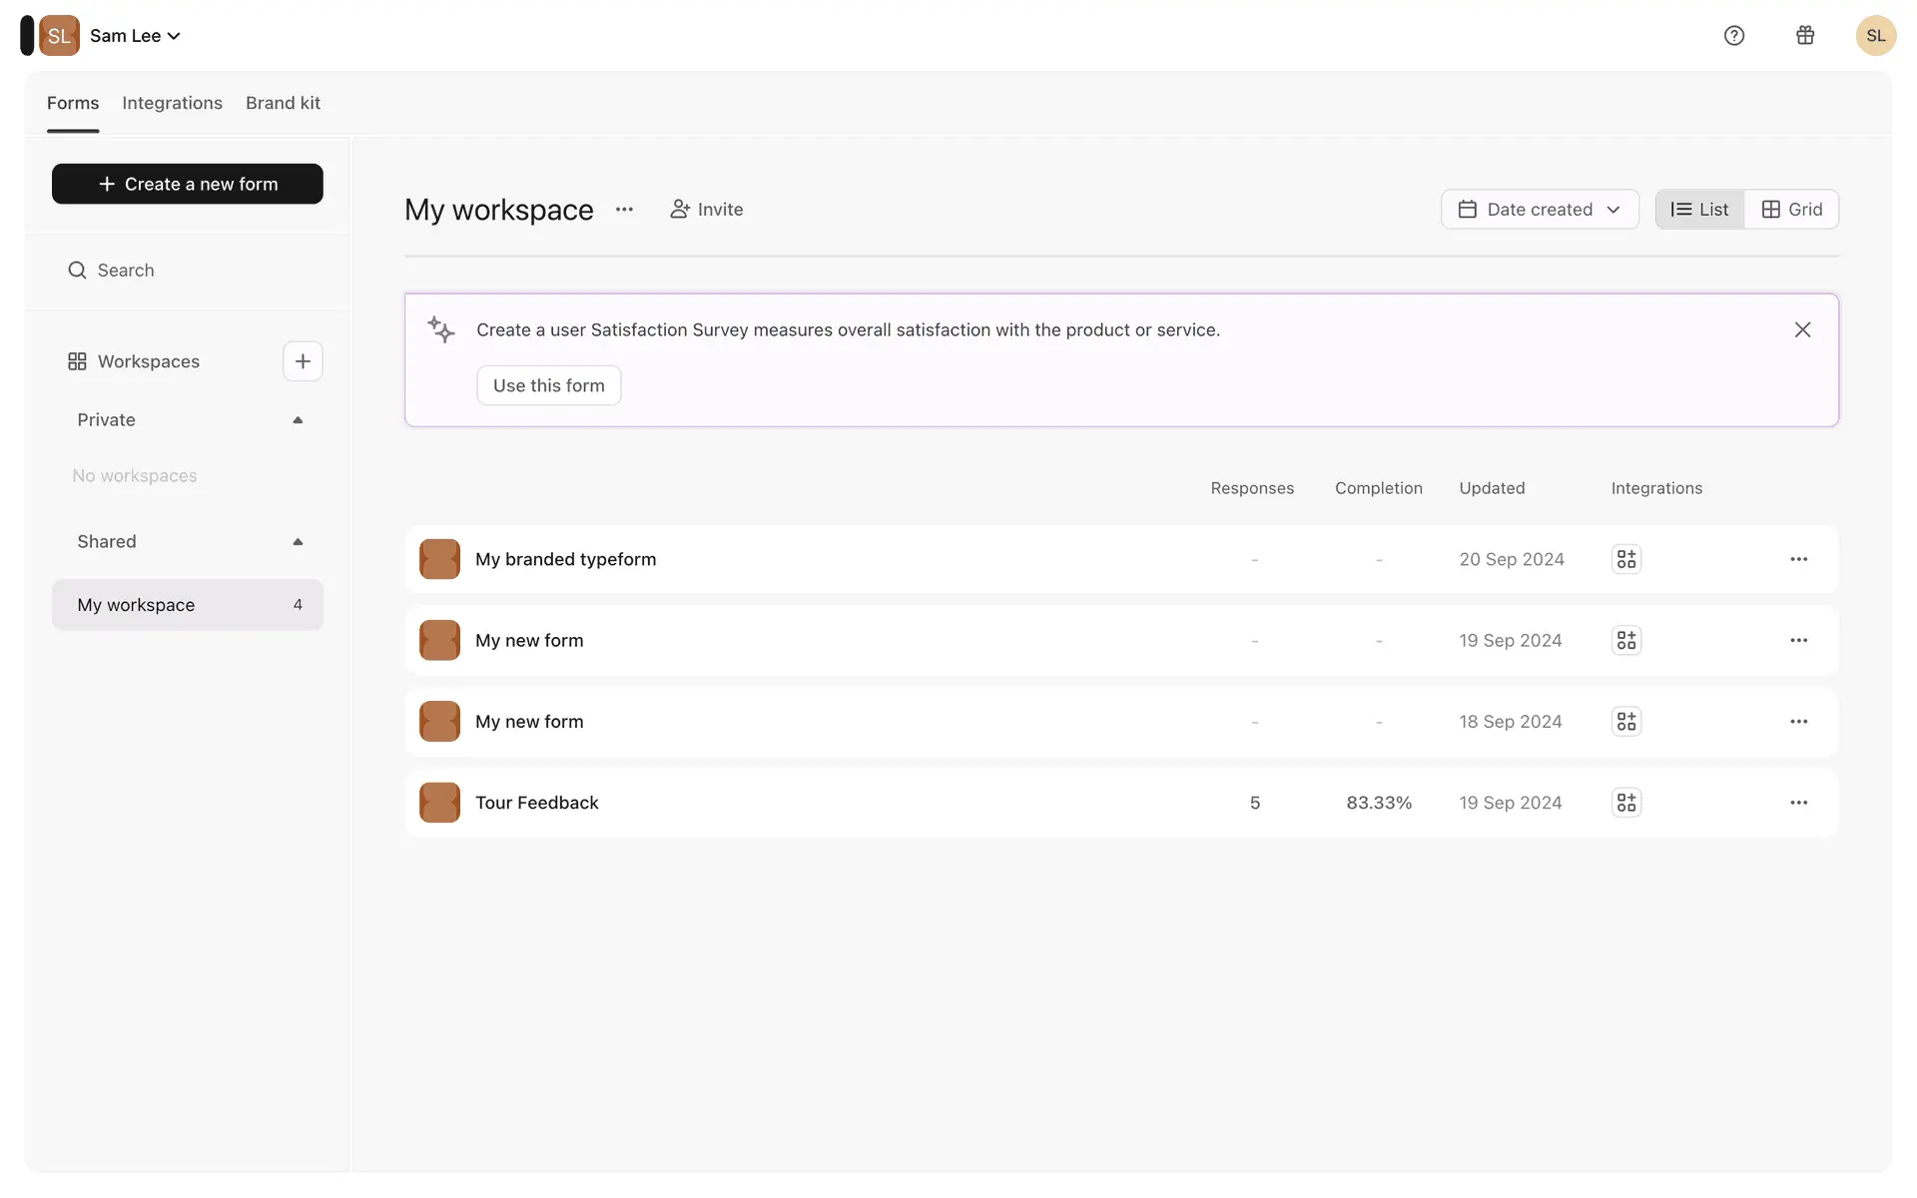Switch to List view
Screen dimensions: 1917x1198
(x=1699, y=210)
